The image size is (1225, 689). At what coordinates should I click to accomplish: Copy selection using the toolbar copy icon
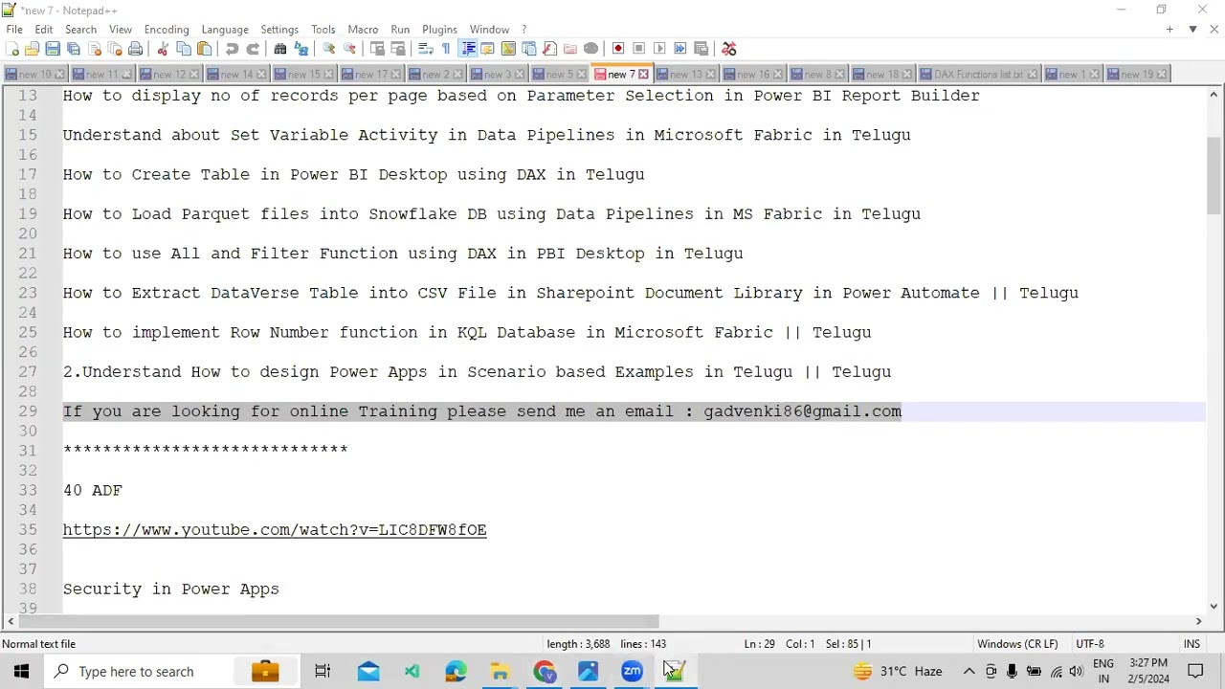(x=184, y=49)
